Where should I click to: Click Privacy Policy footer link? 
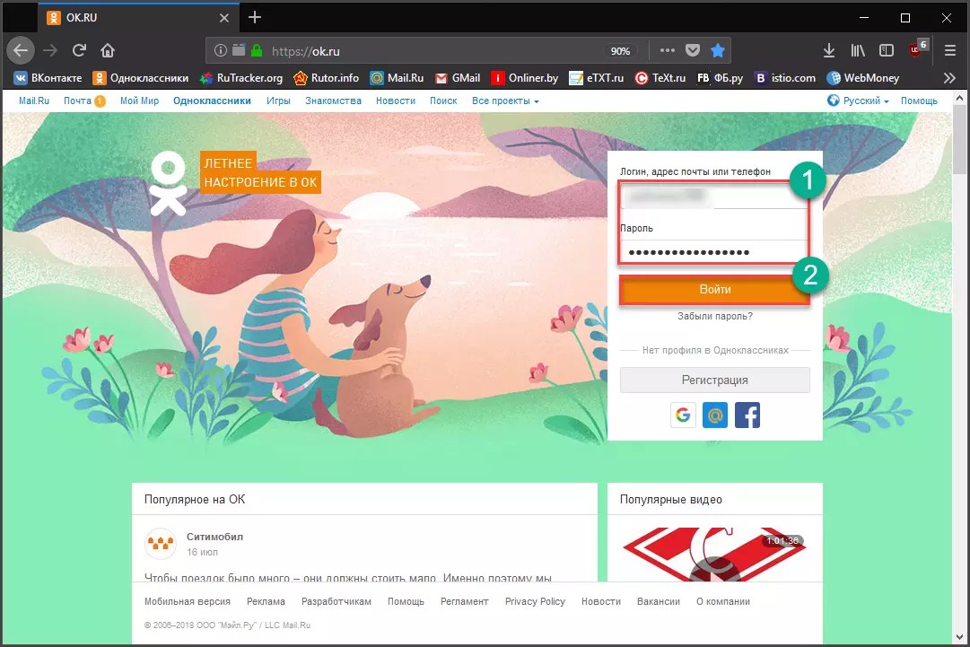point(535,601)
